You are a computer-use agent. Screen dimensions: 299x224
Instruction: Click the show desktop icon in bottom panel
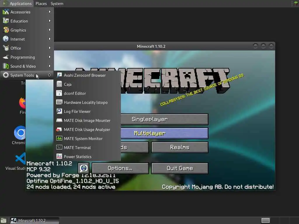tap(4, 220)
